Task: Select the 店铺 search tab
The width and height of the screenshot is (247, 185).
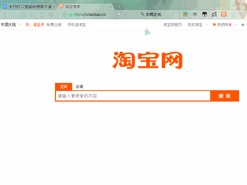Action: point(79,87)
